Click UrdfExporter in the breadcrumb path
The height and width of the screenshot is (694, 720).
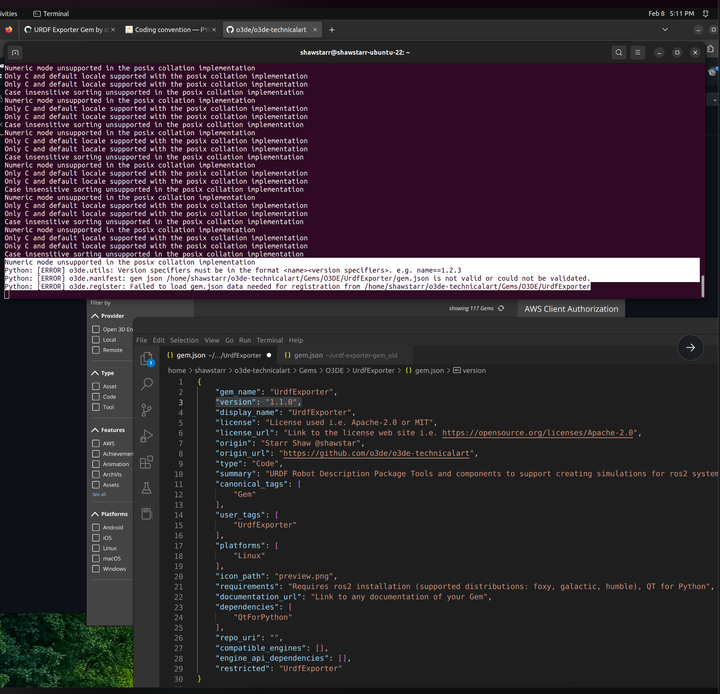pyautogui.click(x=373, y=371)
